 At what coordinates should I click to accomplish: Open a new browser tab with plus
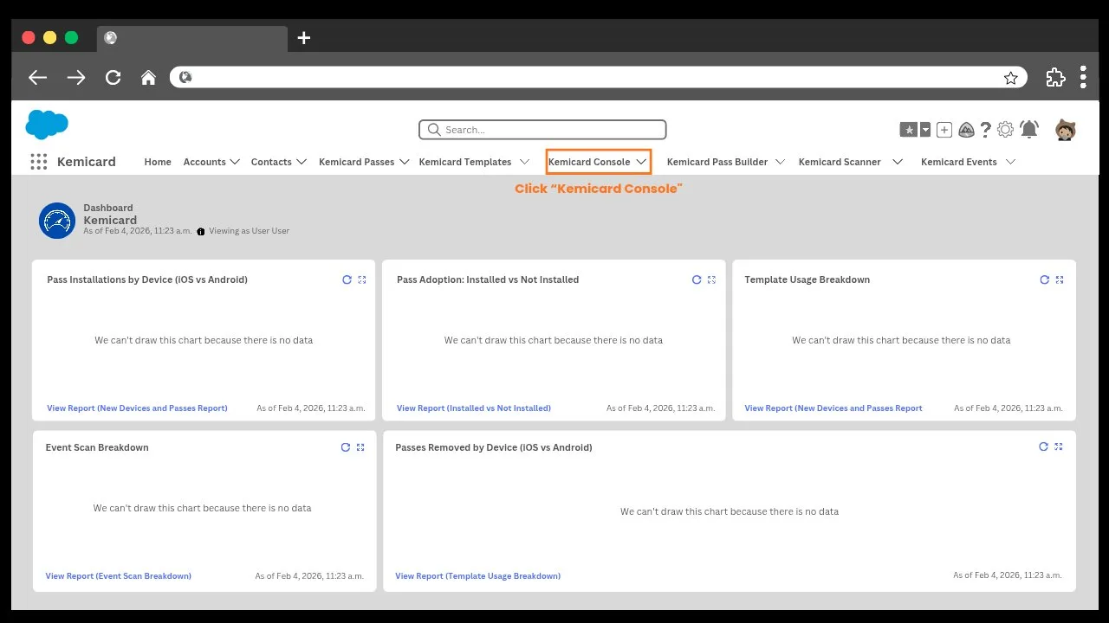(x=303, y=38)
